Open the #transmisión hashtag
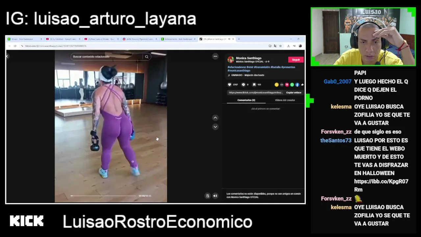 (262, 67)
